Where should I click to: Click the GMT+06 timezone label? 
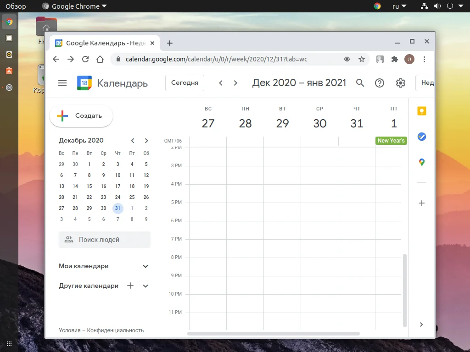(173, 141)
